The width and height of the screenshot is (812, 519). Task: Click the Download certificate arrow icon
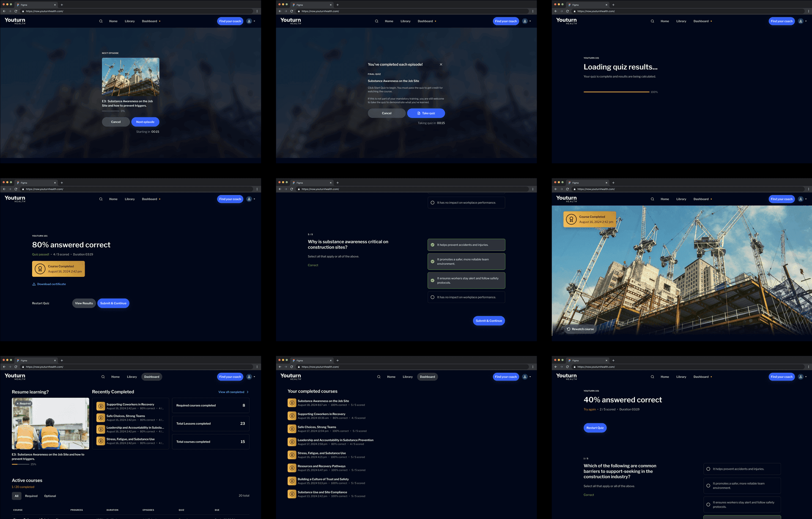pos(34,284)
